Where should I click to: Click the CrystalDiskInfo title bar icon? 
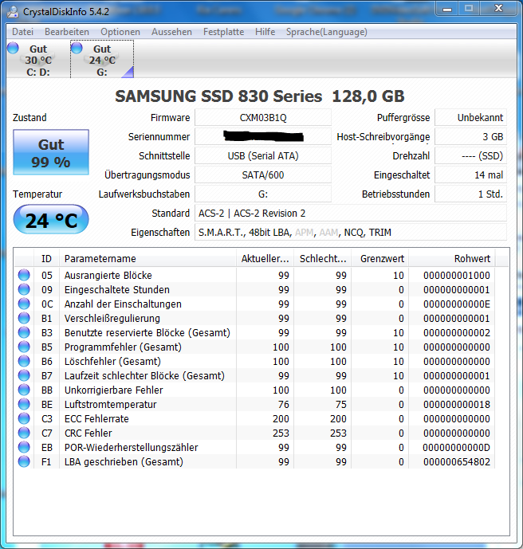tap(13, 12)
